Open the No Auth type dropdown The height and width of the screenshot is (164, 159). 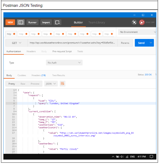[64, 63]
